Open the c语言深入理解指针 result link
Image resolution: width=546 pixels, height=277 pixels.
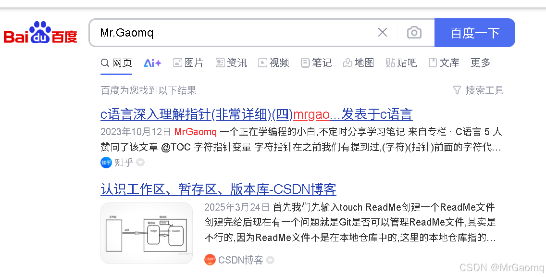(257, 114)
